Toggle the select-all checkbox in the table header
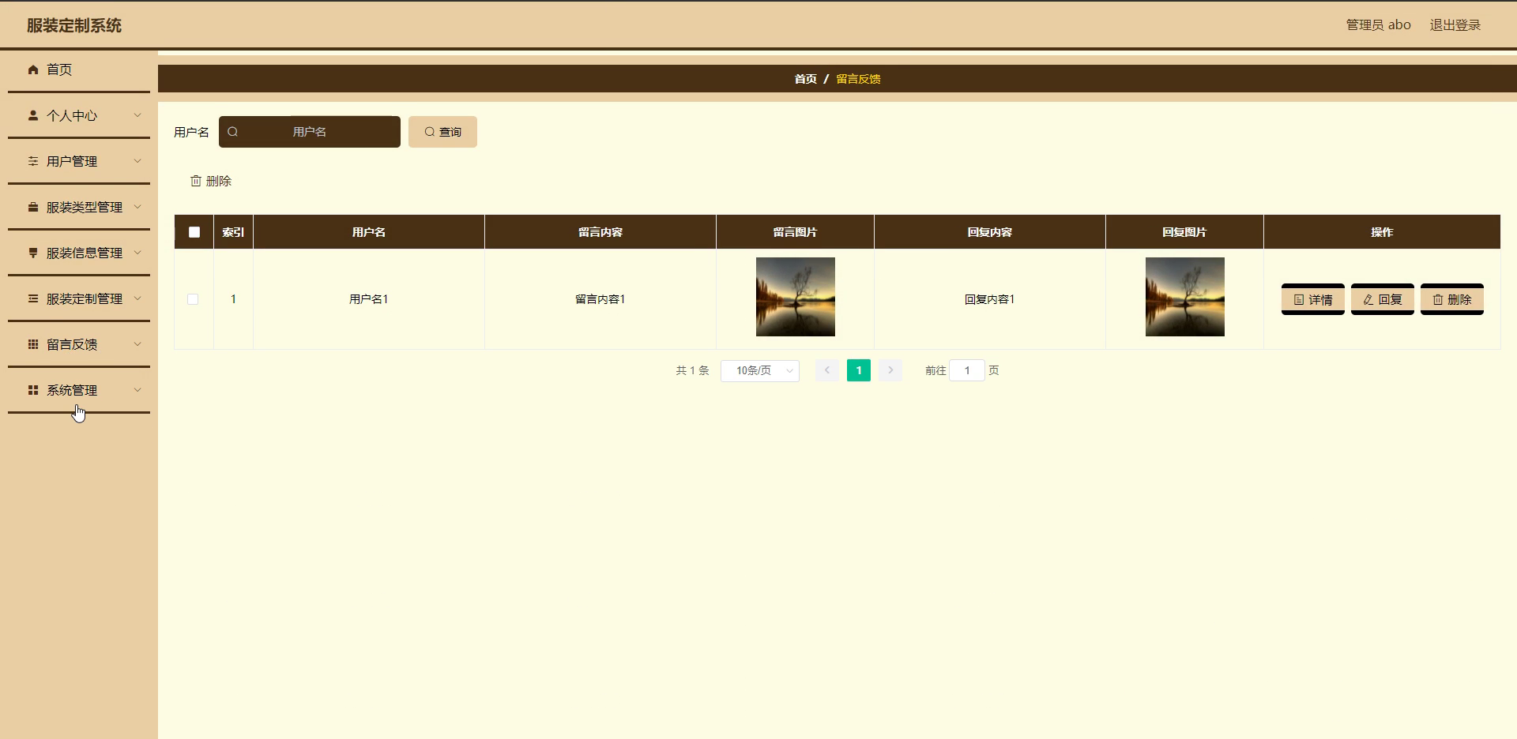Viewport: 1517px width, 739px height. [194, 232]
